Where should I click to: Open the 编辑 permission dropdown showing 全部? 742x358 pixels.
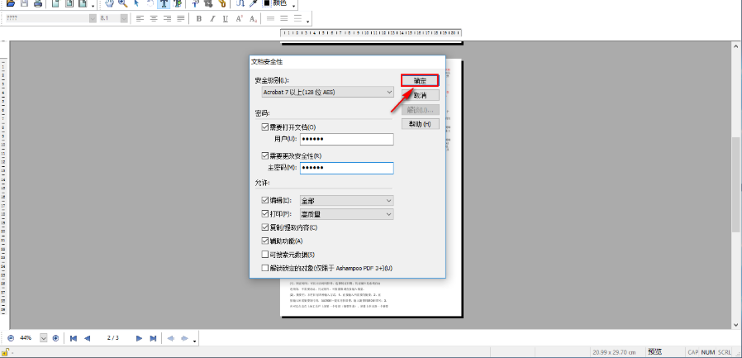347,201
